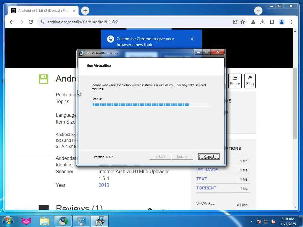Viewport: 303px width, 227px height.
Task: Open the ISO IMAGE download link
Action: [207, 170]
